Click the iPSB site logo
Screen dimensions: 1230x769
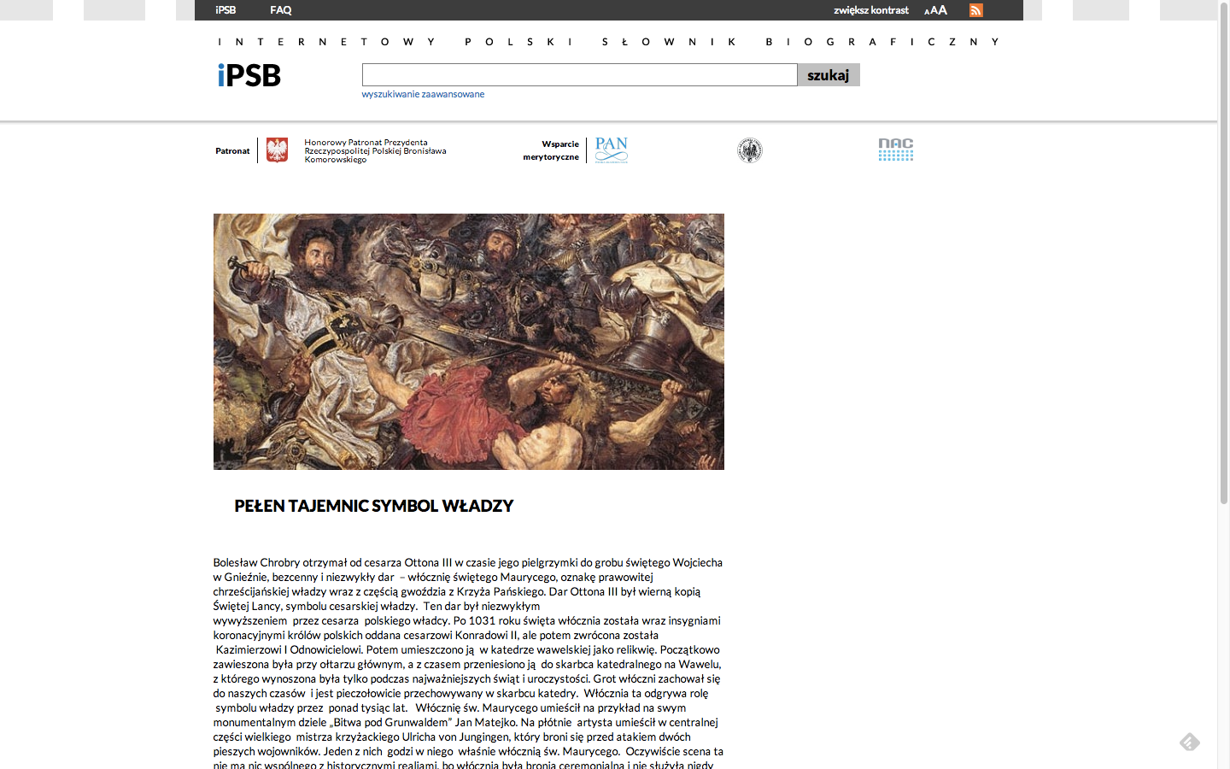coord(249,75)
